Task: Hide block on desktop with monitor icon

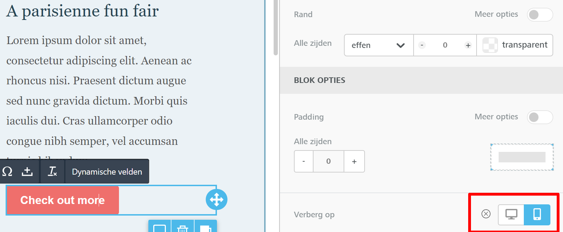Action: point(511,214)
